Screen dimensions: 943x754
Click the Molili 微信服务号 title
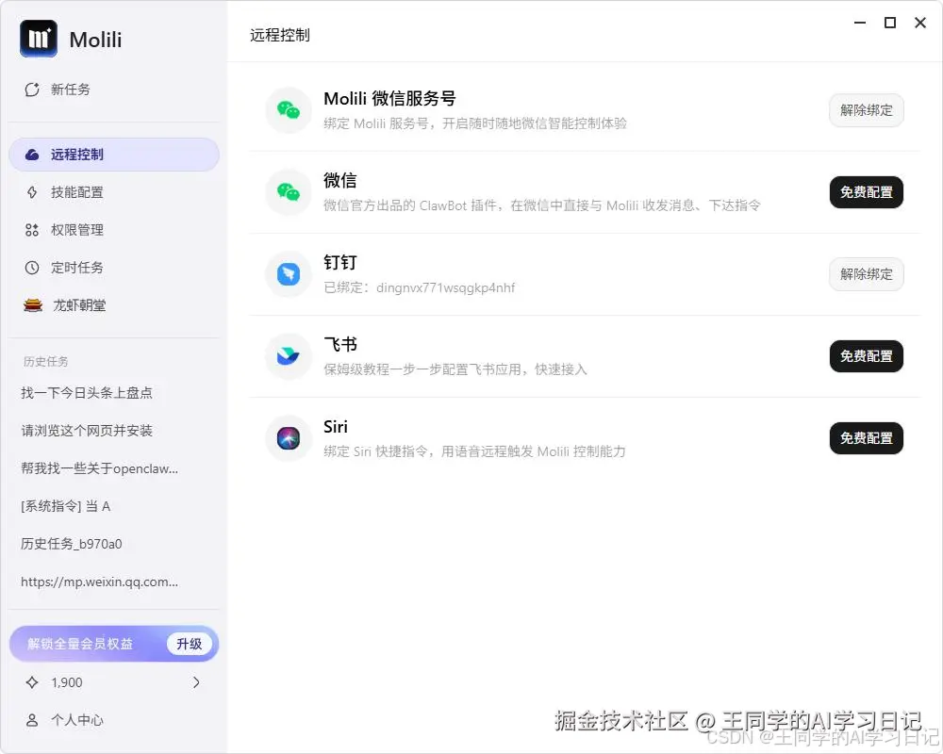coord(389,98)
